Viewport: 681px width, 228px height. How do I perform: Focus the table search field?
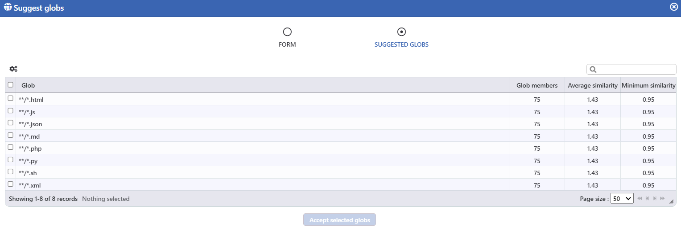(631, 69)
